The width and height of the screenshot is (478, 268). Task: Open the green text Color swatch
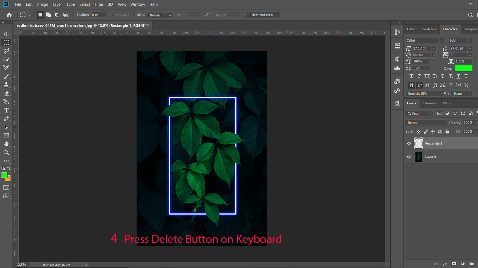tap(463, 68)
